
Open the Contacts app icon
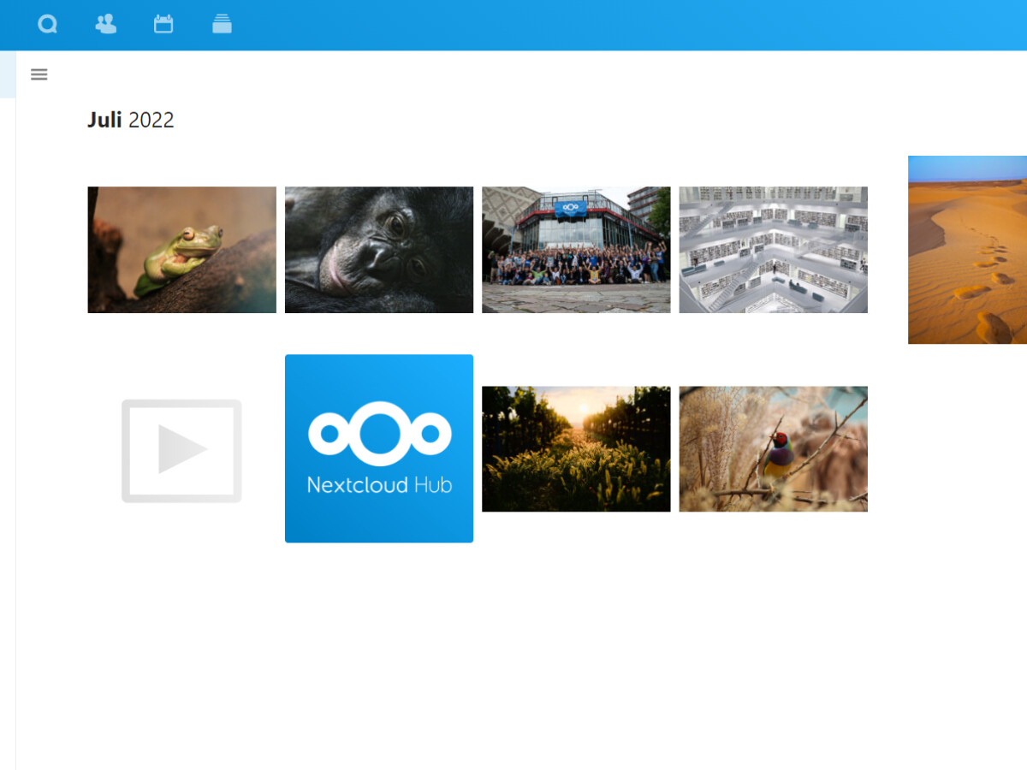(105, 24)
